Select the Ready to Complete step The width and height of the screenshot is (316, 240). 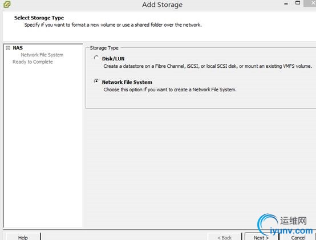33,62
